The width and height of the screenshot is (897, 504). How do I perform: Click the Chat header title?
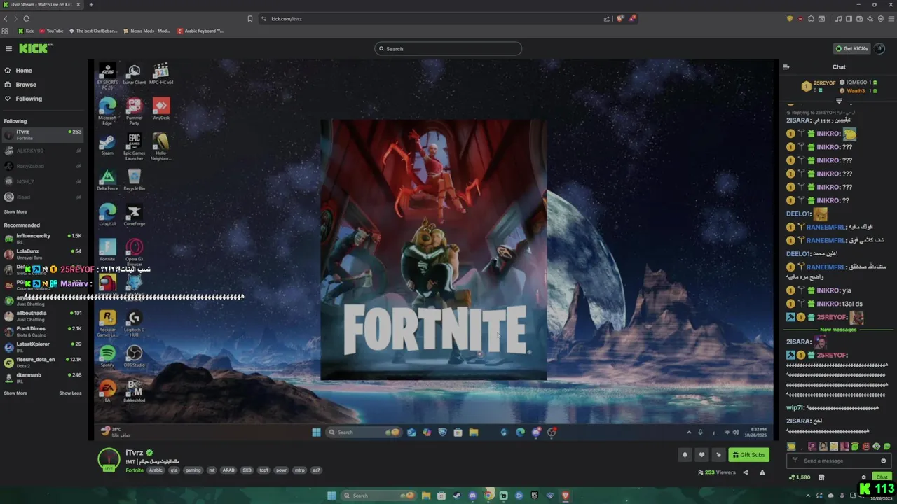click(839, 67)
